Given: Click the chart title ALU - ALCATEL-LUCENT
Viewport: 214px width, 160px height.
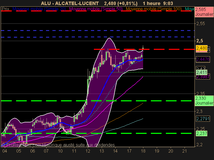Looking at the screenshot, I should 70,3.
